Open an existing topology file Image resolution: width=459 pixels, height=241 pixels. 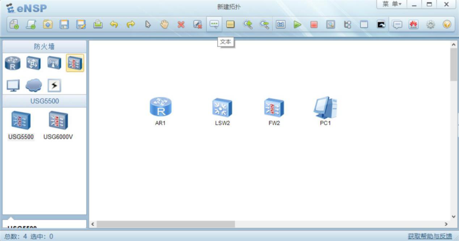pyautogui.click(x=48, y=24)
